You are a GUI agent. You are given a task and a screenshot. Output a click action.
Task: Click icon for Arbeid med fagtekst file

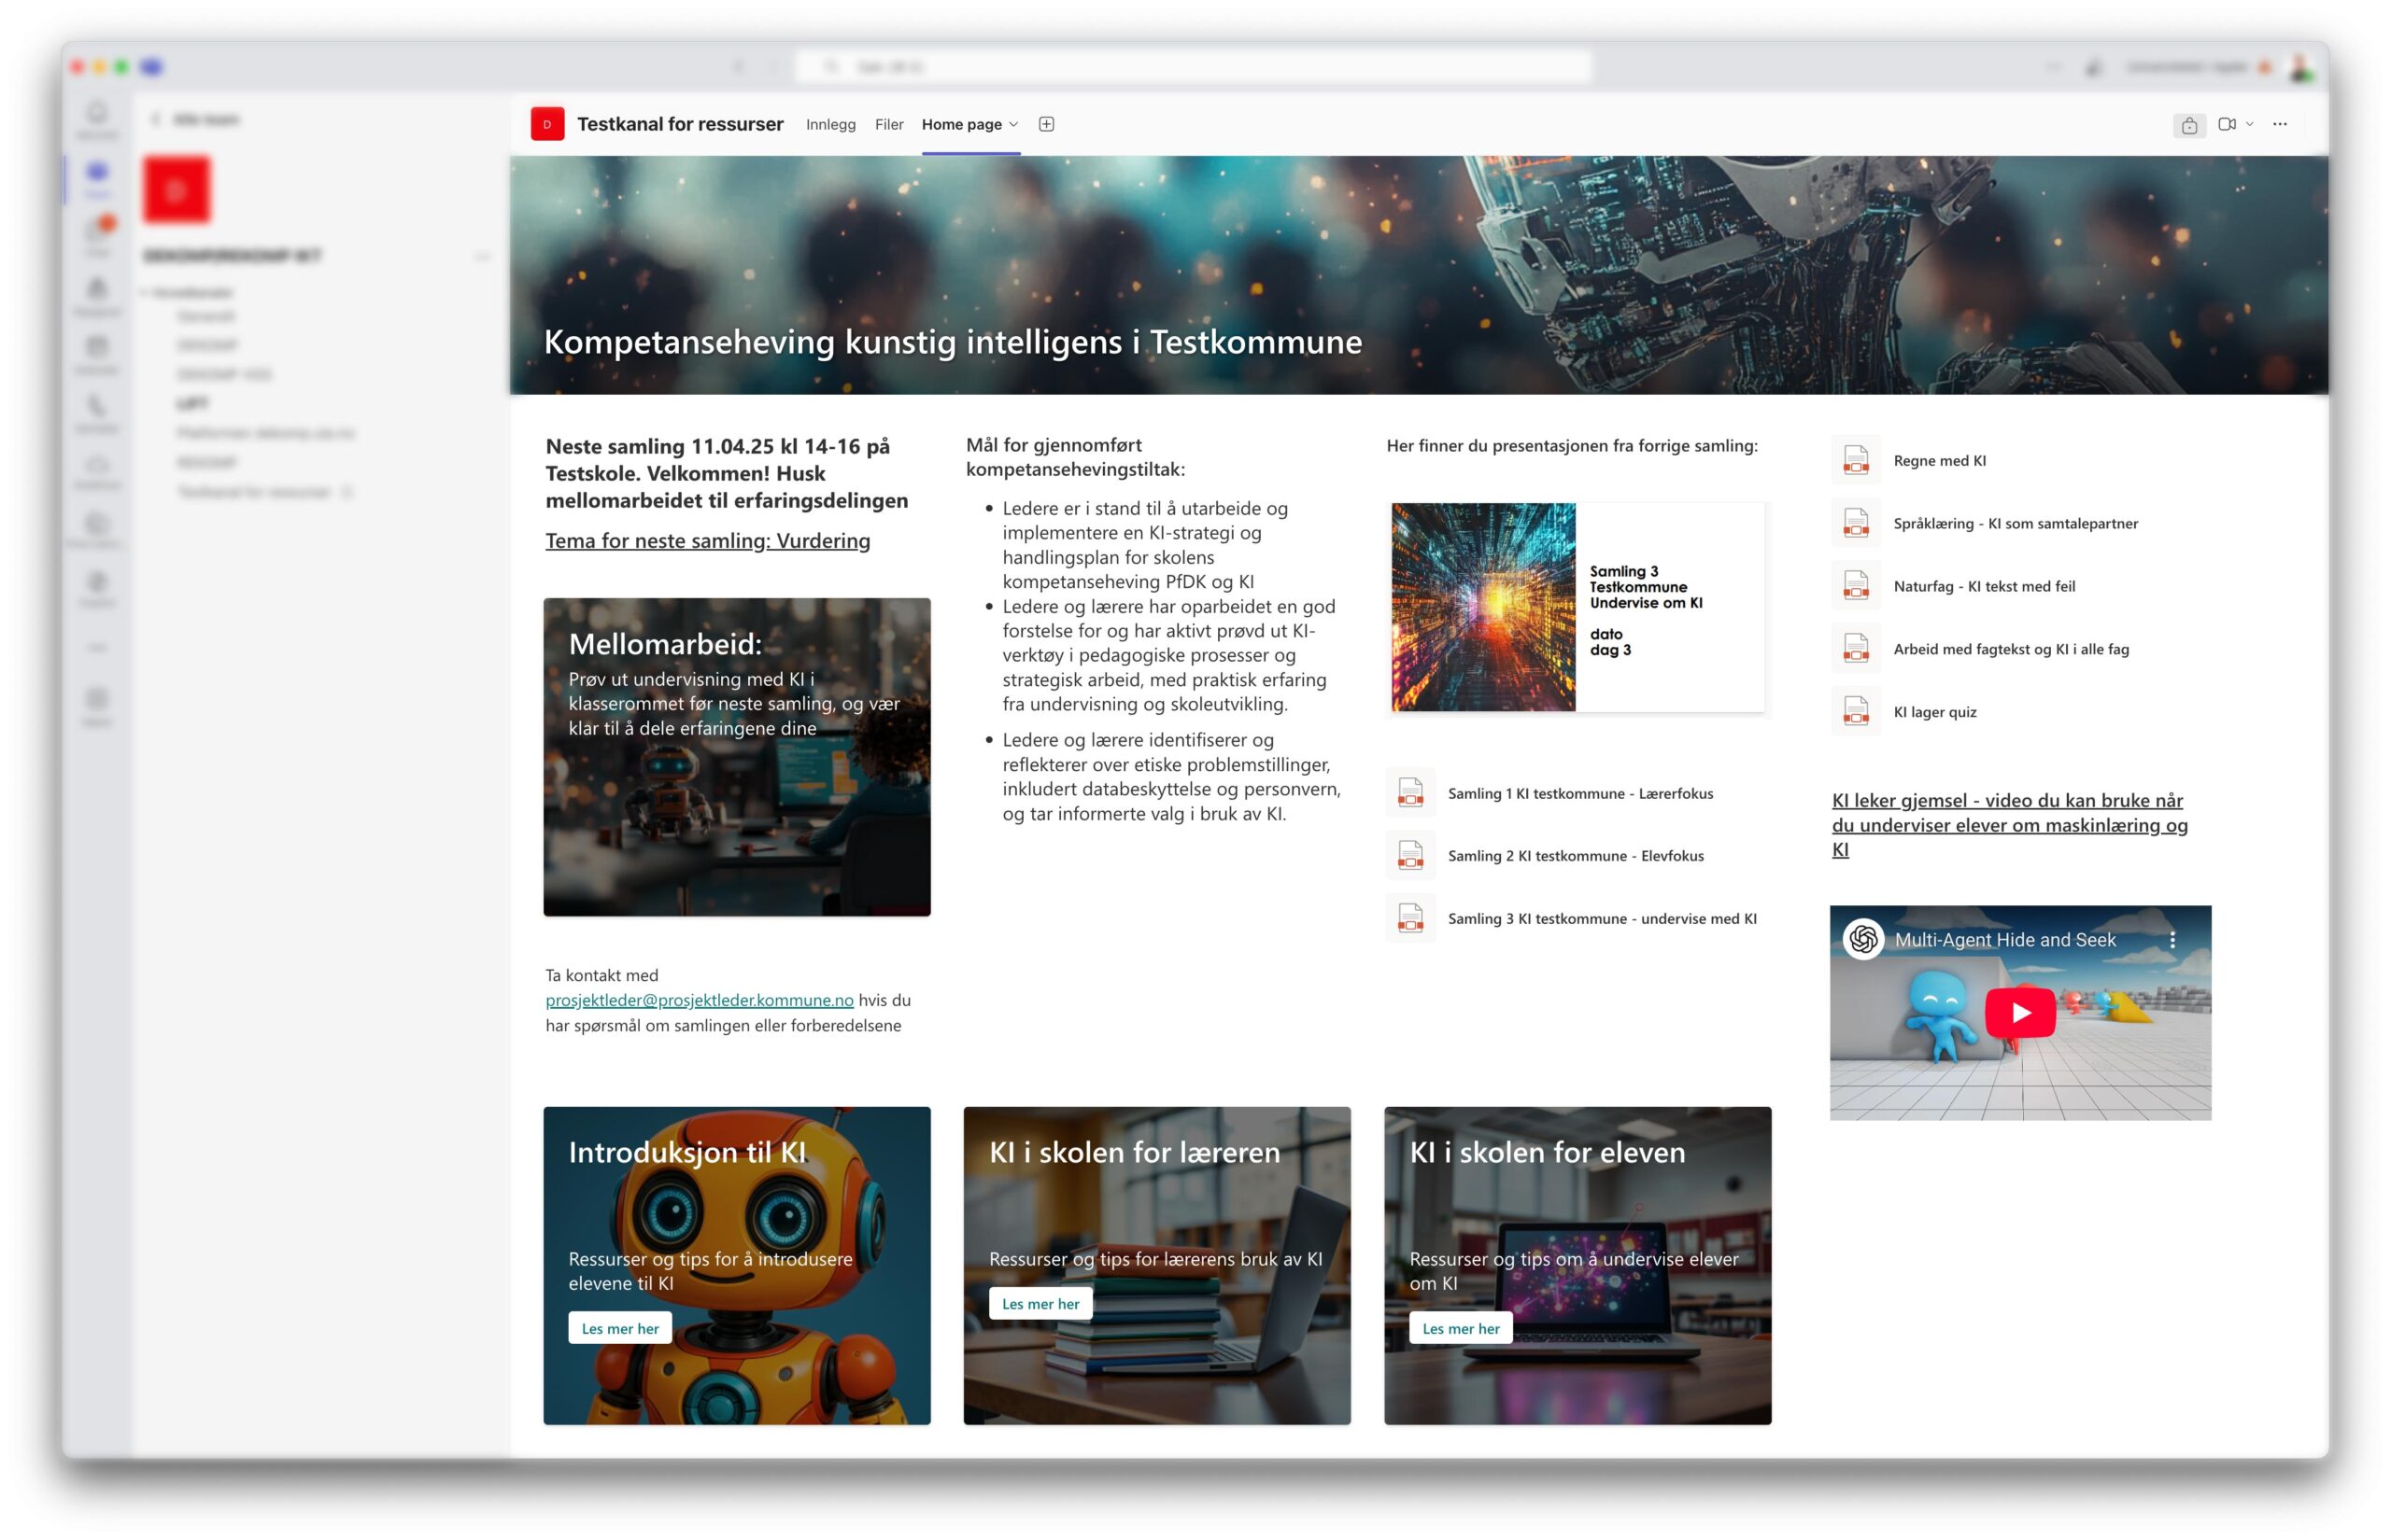click(x=1856, y=649)
